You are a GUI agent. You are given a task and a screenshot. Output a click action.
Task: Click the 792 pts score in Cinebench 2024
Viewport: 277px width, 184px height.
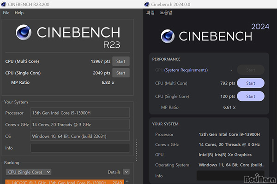coord(228,83)
